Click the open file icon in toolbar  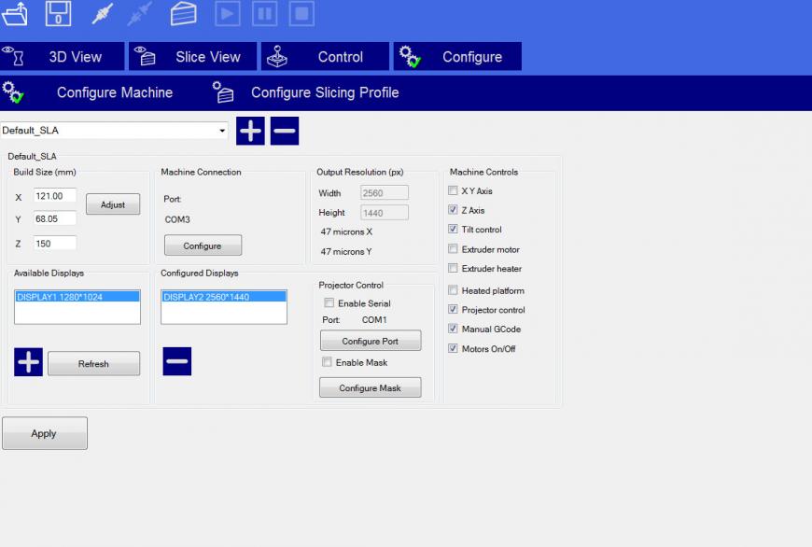click(16, 14)
